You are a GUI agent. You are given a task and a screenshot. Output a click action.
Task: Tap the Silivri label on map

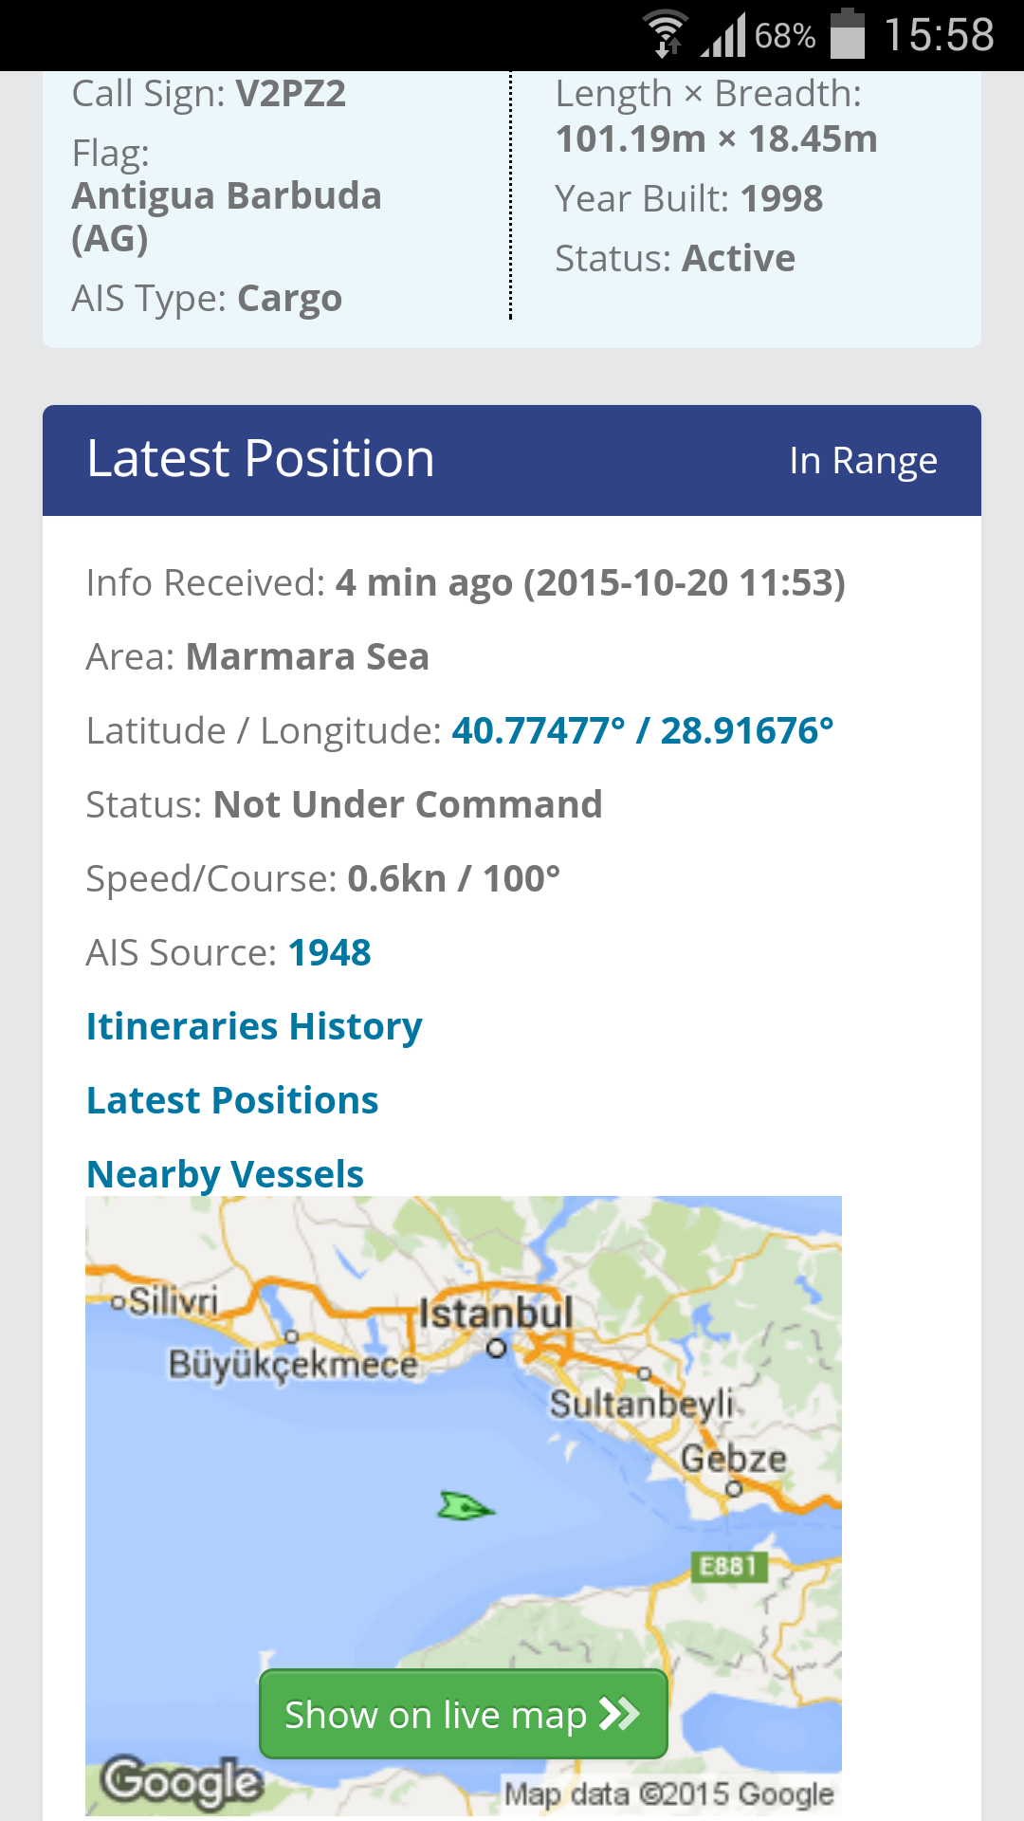click(174, 1301)
